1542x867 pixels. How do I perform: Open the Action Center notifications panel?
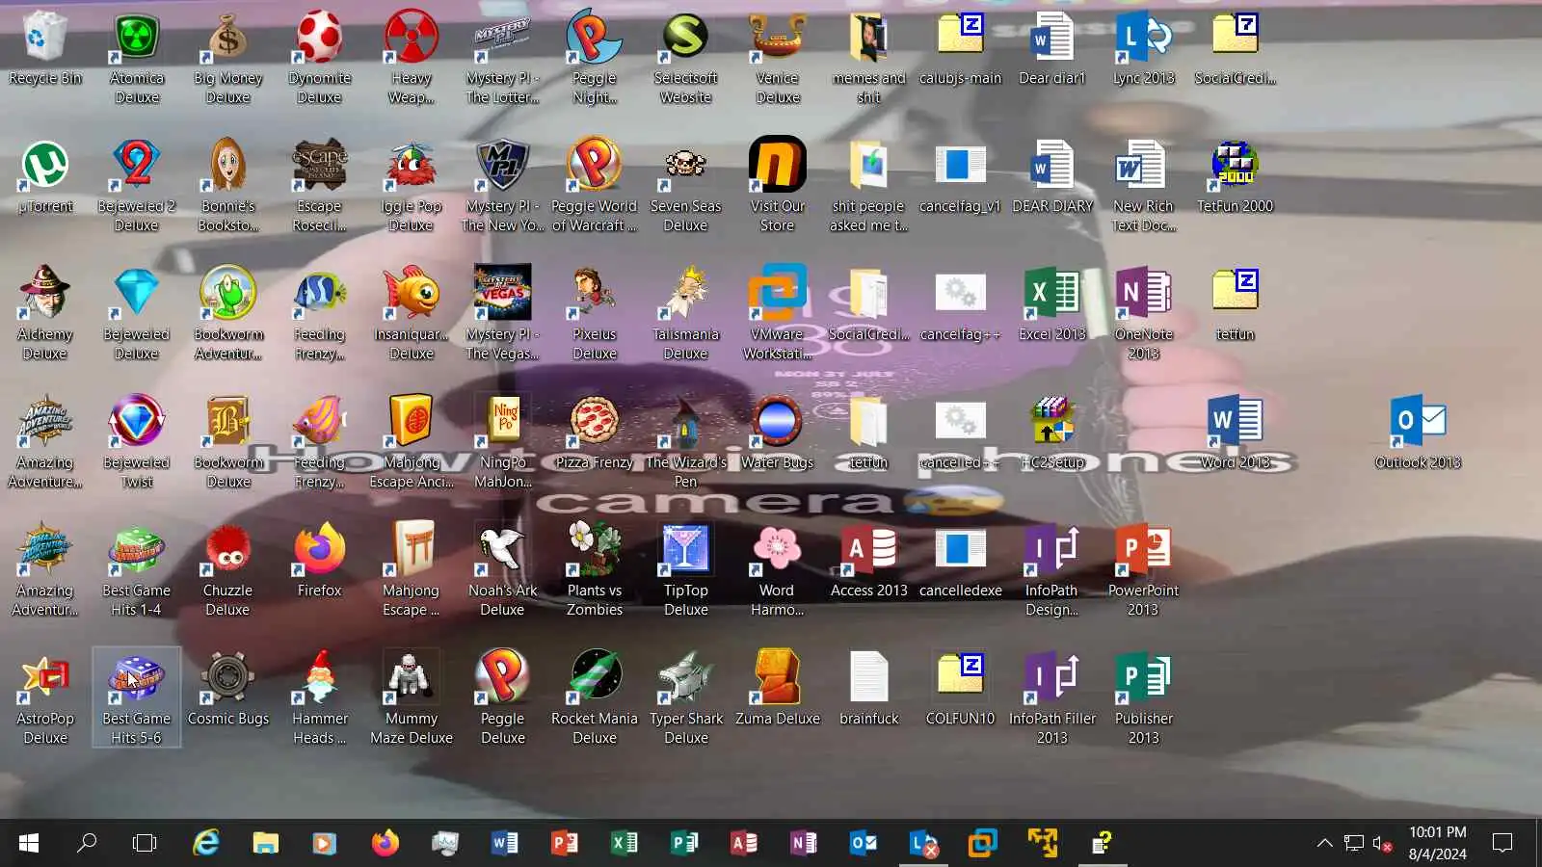tap(1502, 844)
